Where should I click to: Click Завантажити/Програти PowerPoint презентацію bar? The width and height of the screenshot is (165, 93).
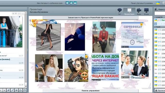tap(90, 18)
